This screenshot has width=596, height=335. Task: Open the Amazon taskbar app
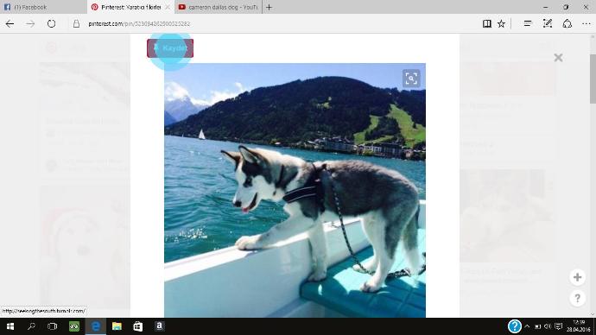159,326
